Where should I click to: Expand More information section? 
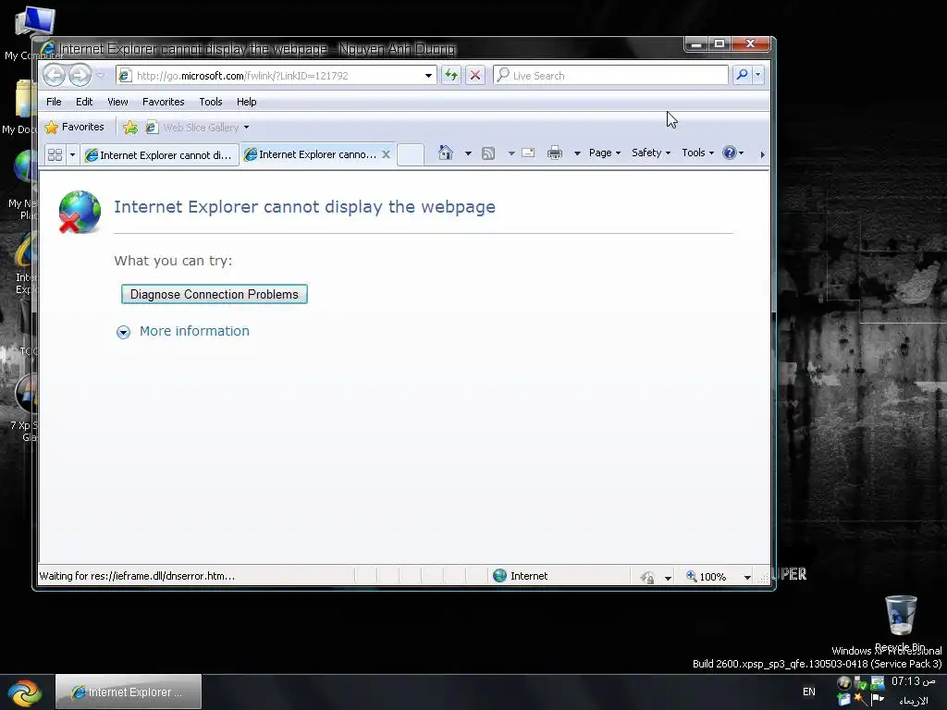[x=183, y=332]
